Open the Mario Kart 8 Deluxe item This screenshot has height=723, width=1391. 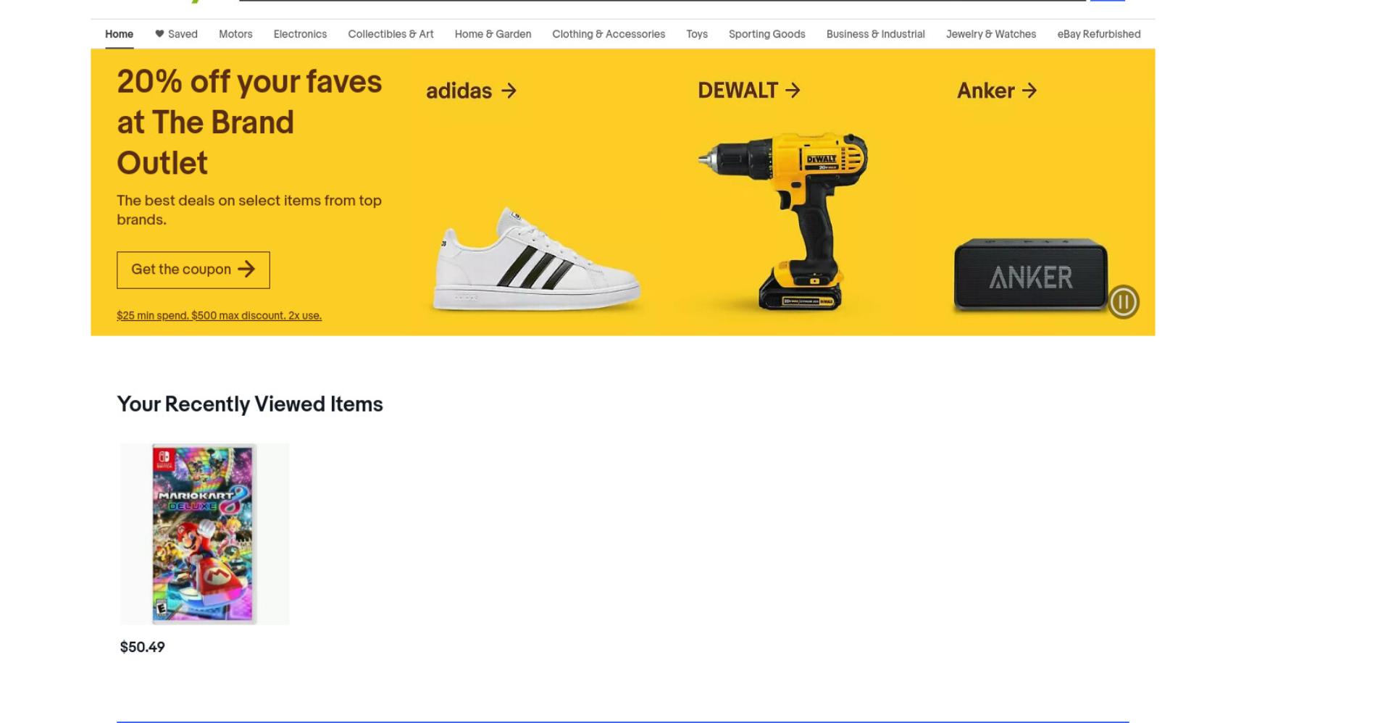(x=204, y=534)
